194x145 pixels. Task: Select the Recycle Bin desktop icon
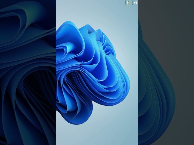136,3
